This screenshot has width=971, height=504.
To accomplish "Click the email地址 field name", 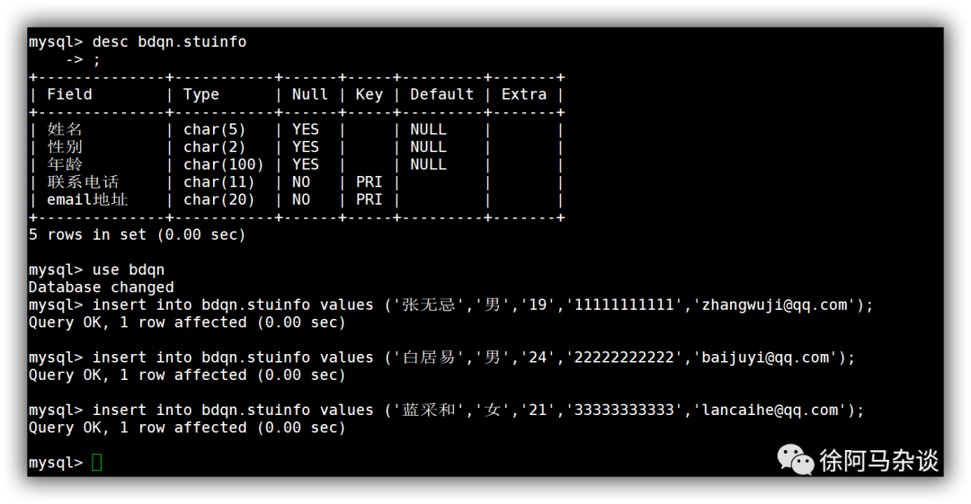I will point(87,199).
